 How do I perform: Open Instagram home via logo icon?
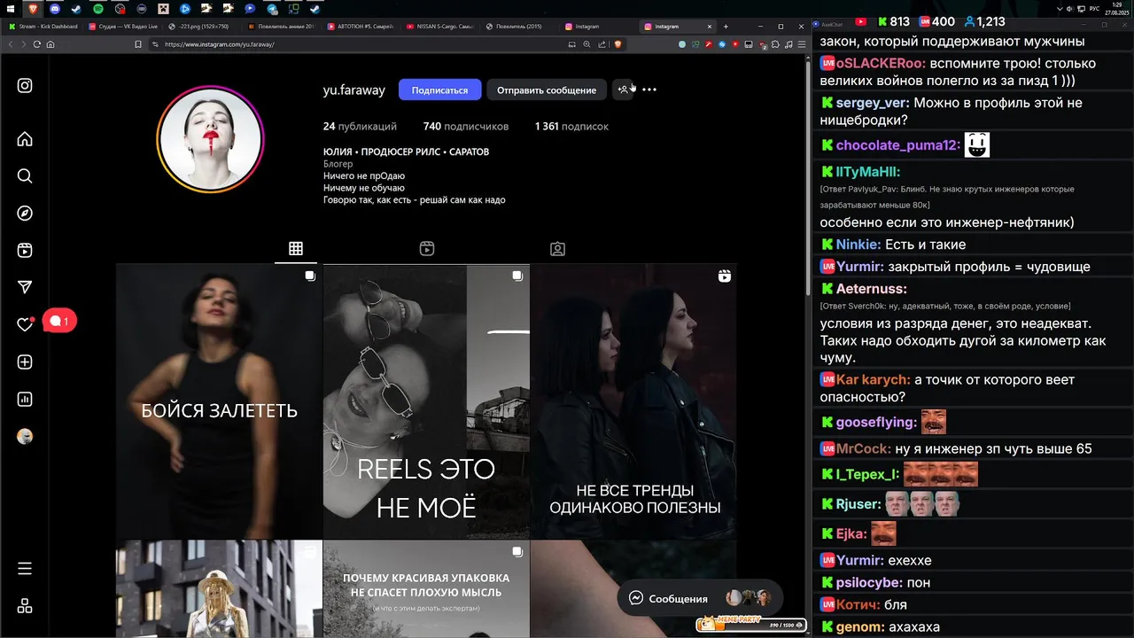point(25,86)
